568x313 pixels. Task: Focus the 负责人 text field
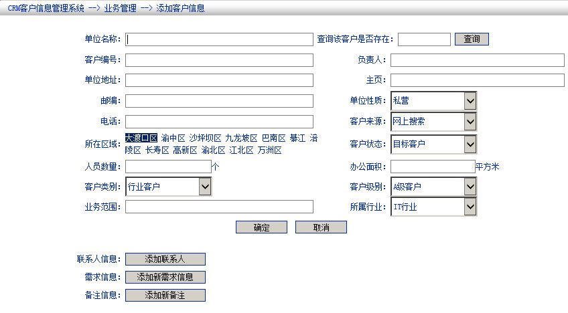(x=477, y=60)
